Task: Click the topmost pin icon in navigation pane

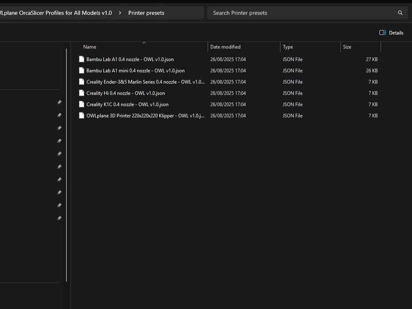Action: click(x=59, y=102)
